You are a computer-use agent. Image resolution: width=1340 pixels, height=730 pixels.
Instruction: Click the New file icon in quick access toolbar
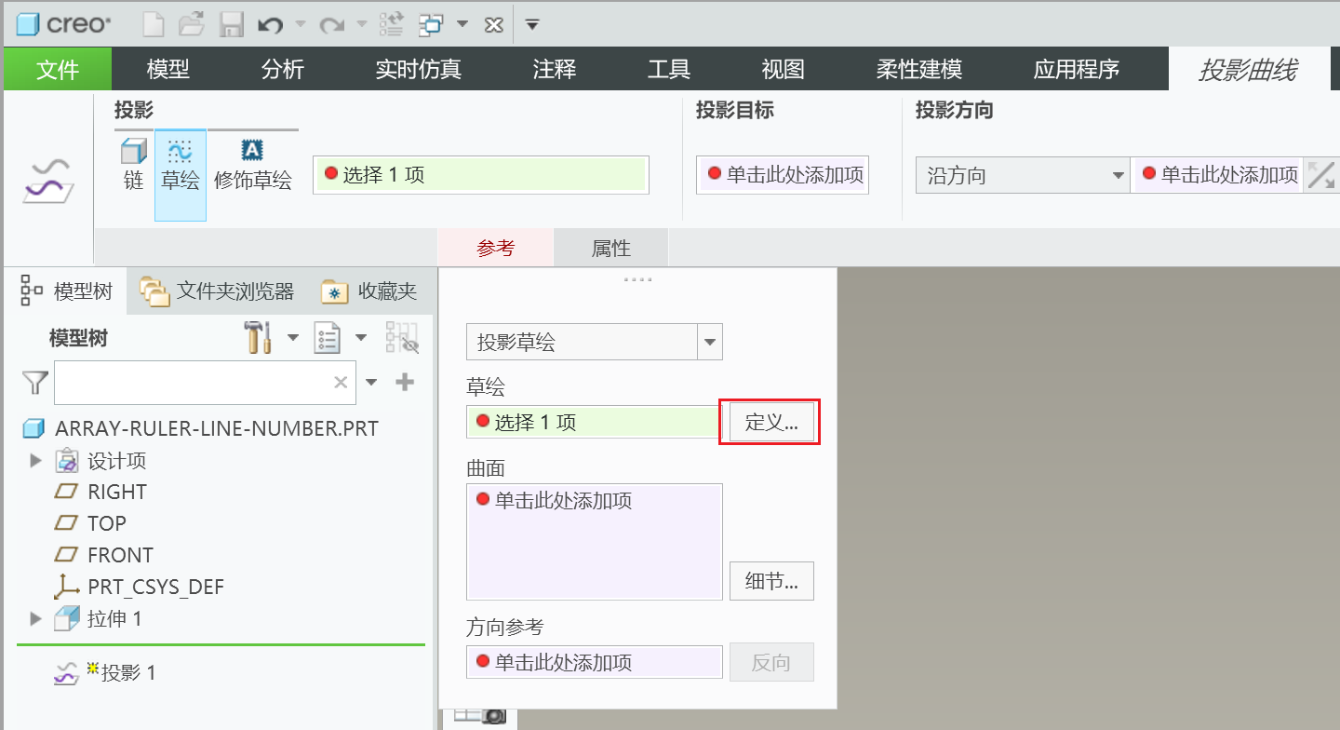coord(153,24)
